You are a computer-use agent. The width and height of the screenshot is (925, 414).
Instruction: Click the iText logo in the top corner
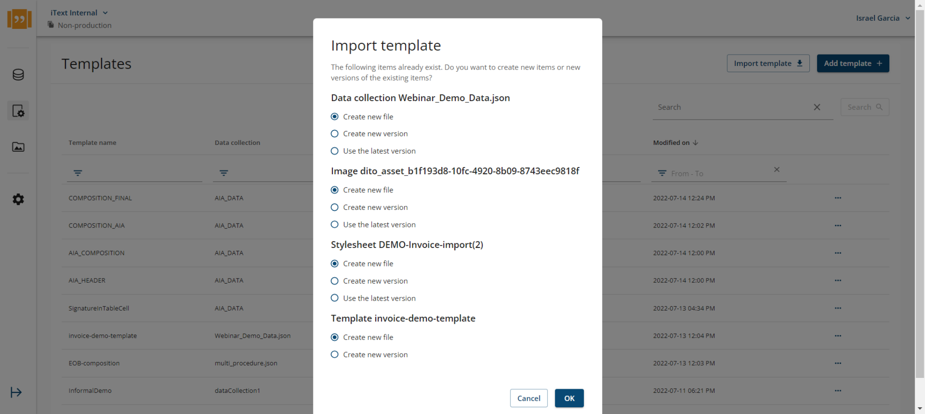[x=19, y=19]
